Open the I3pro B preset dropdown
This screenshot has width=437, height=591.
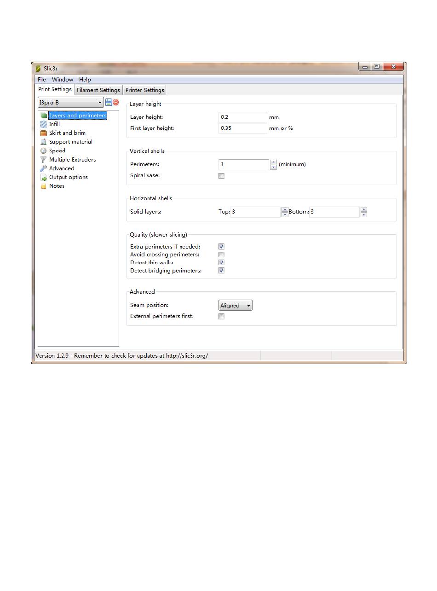click(x=71, y=103)
